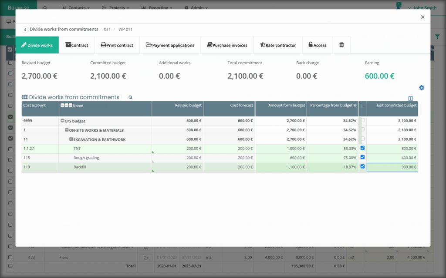
Task: Toggle ON-SITE WORKS row checkbox
Action: point(363,129)
